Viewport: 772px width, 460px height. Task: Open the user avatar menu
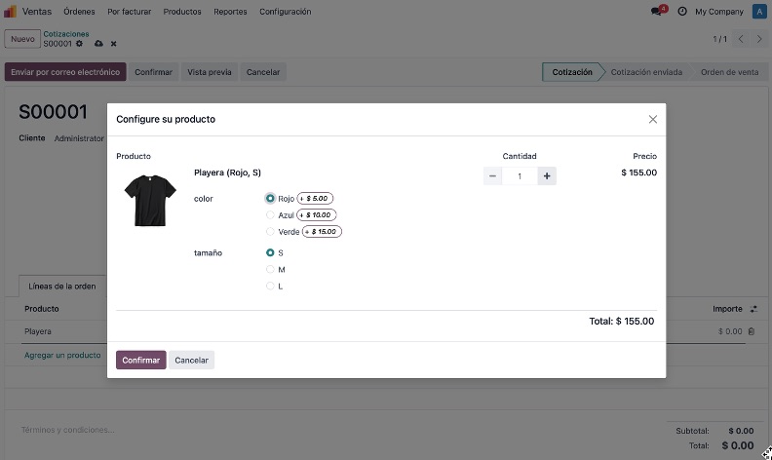click(759, 12)
